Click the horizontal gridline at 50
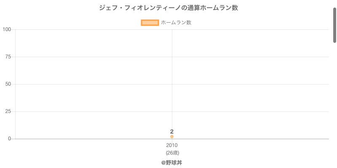 pyautogui.click(x=172, y=84)
